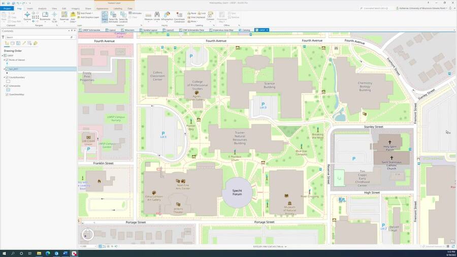Image resolution: width=457 pixels, height=257 pixels.
Task: Switch to the Wisconsin map view tab
Action: click(129, 30)
